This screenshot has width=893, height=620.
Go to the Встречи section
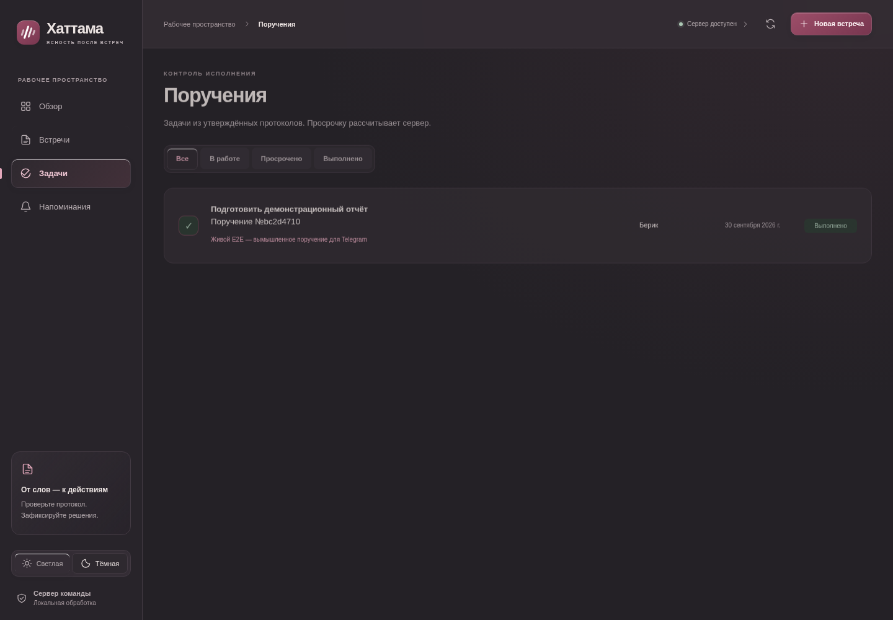point(71,140)
